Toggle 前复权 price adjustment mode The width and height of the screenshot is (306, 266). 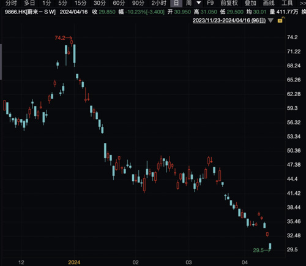pyautogui.click(x=229, y=3)
